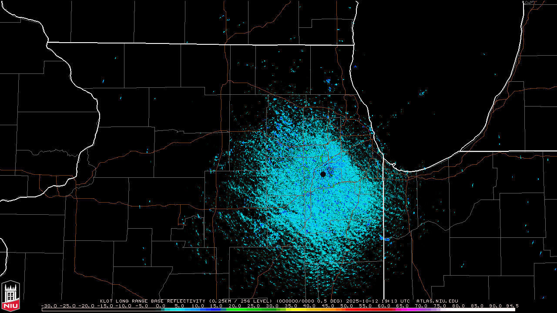Click the 20.0 label on the color scale
The image size is (557, 313).
pos(235,306)
